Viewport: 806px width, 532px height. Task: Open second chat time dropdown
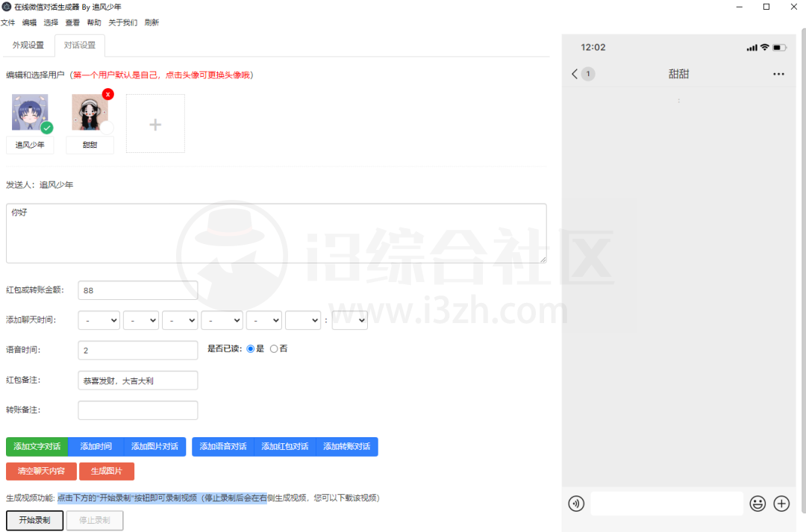141,320
